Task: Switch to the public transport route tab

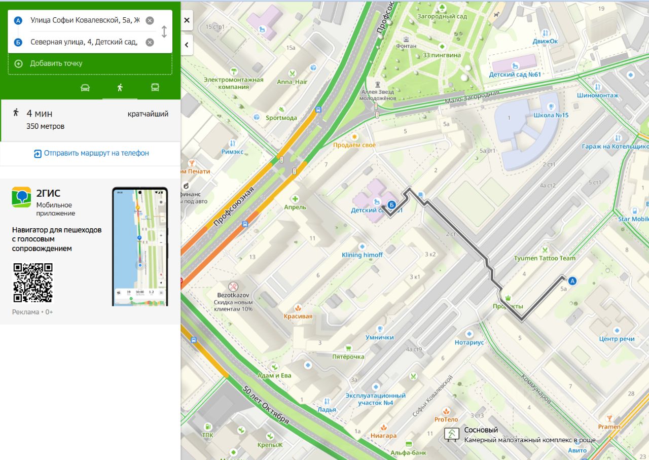Action: [155, 88]
